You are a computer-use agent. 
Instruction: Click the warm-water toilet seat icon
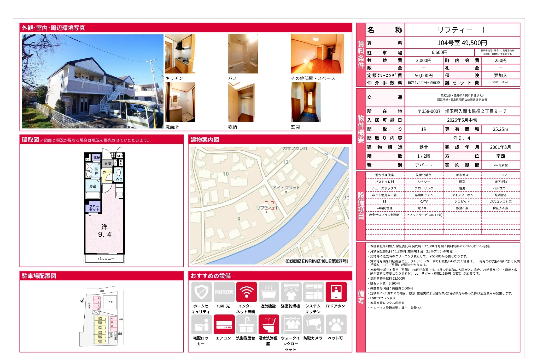pos(269,324)
